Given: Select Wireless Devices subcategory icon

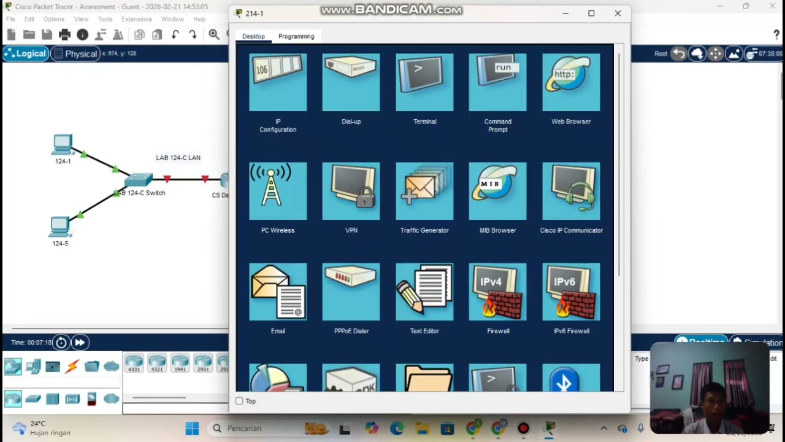Looking at the screenshot, I should 72,399.
